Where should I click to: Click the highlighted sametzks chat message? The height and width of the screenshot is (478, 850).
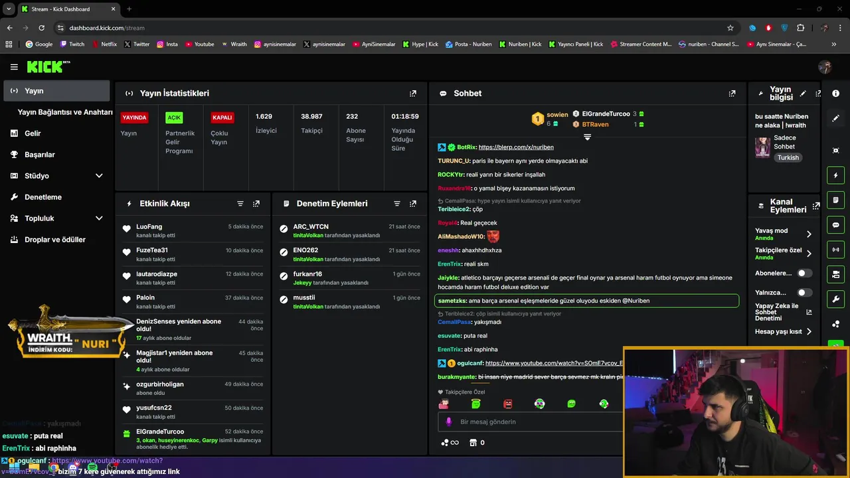(x=586, y=301)
